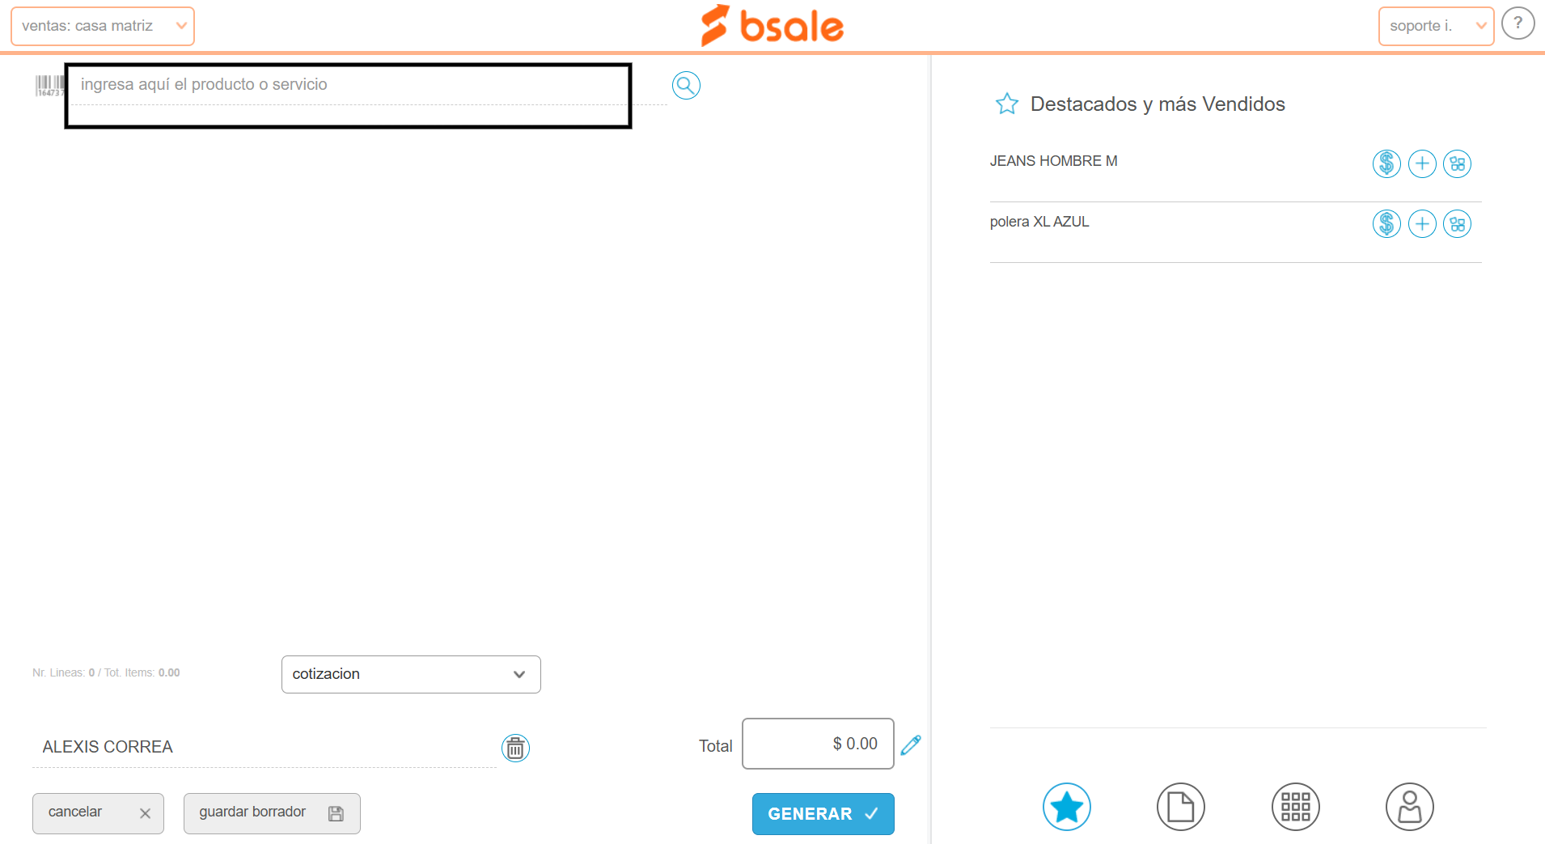This screenshot has width=1545, height=844.
Task: Click the magnifier search icon
Action: point(686,85)
